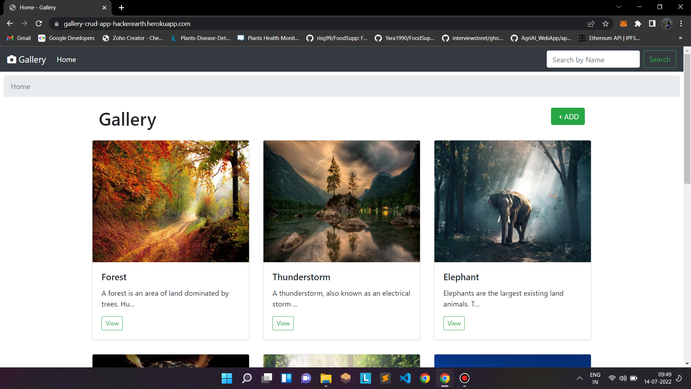Click the back navigation arrow
Viewport: 691px width, 389px height.
coord(9,23)
